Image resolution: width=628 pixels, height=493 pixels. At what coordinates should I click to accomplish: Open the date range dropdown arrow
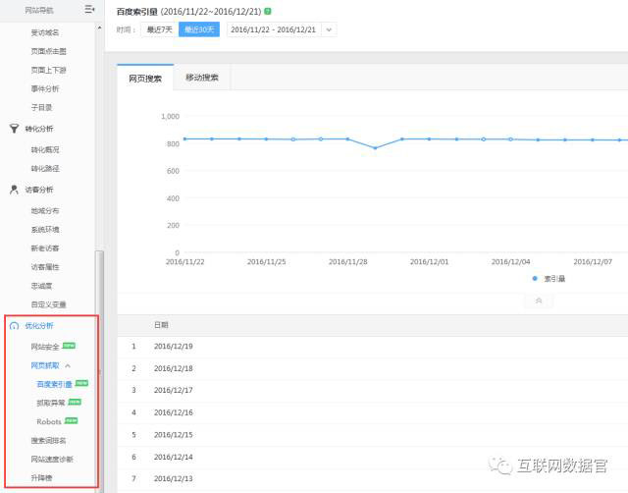(x=329, y=29)
